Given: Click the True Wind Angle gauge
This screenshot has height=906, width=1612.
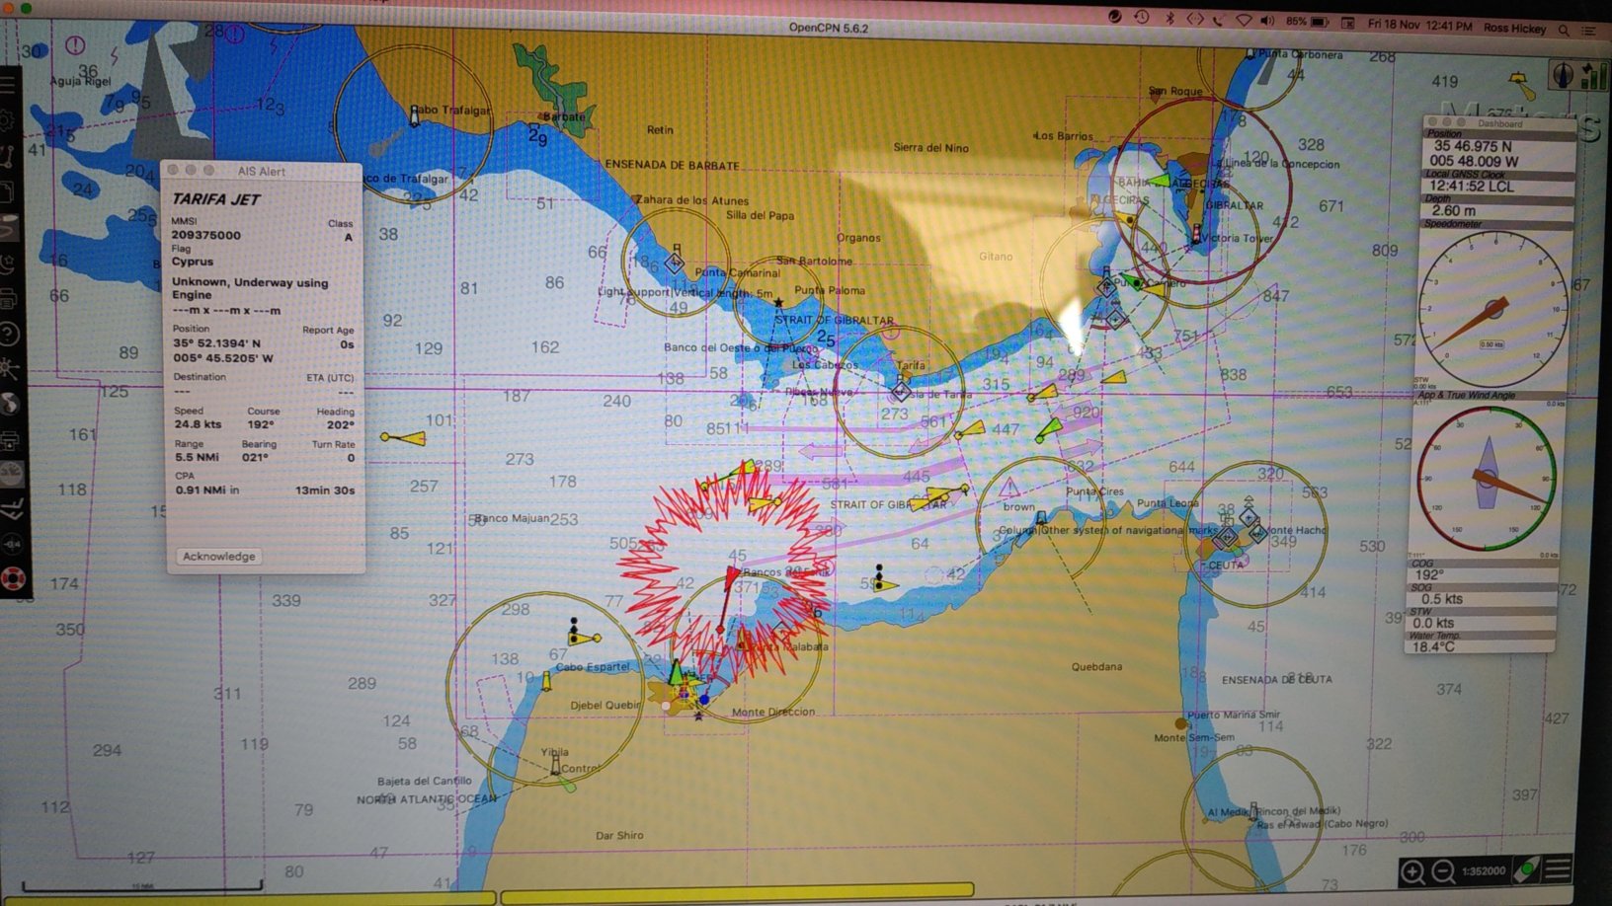Looking at the screenshot, I should coord(1488,478).
